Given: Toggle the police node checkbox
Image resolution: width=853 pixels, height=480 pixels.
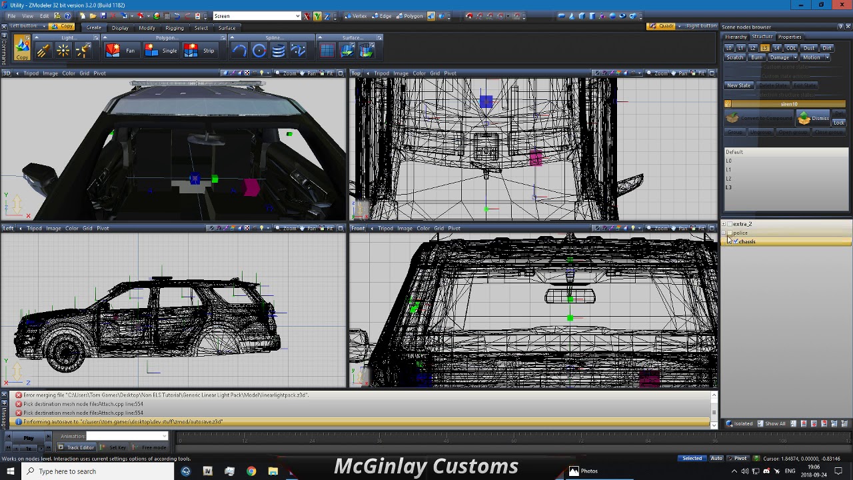Looking at the screenshot, I should coord(730,233).
